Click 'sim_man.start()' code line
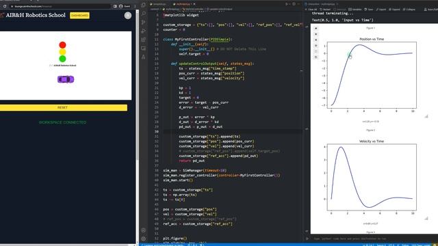438x246 pixels. pos(178,180)
